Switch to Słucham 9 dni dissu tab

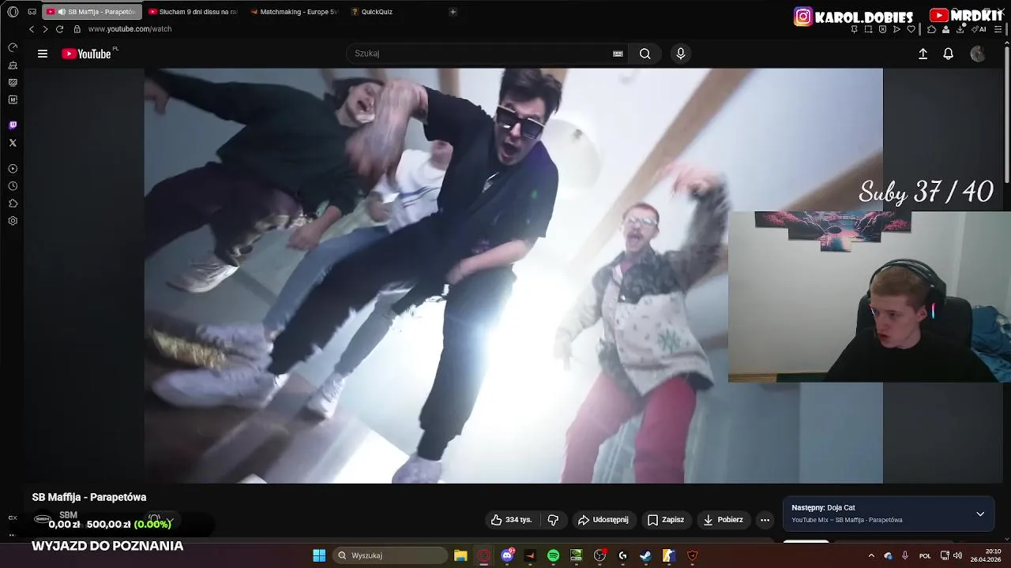(193, 12)
